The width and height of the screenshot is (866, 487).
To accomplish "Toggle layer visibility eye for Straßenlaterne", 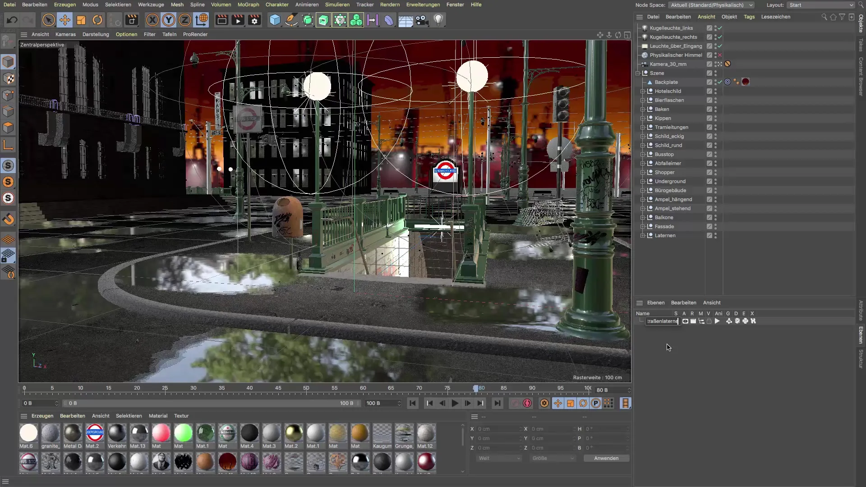I will [685, 321].
